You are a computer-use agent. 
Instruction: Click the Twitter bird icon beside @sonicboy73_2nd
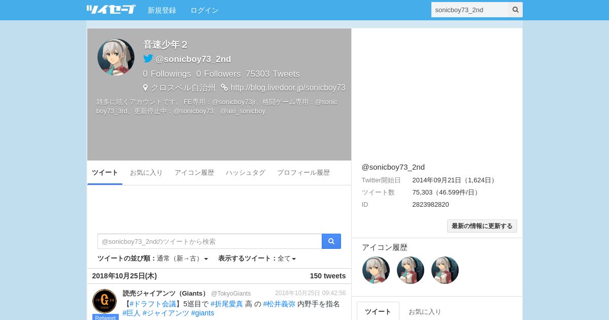click(148, 59)
